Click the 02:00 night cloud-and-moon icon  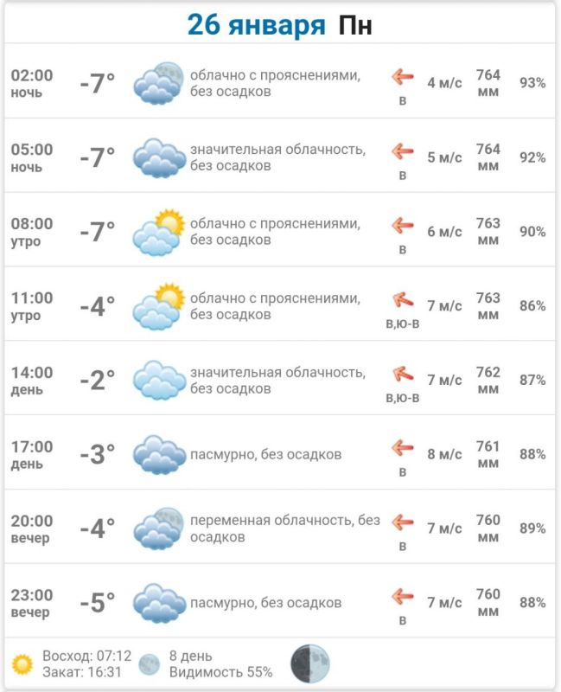159,83
